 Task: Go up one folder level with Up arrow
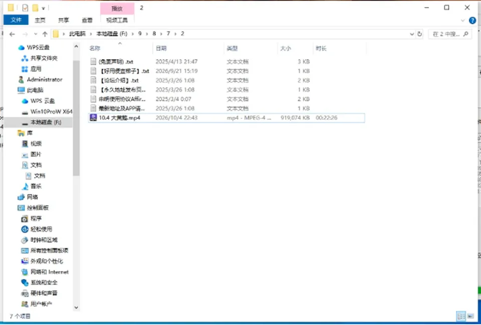point(45,34)
